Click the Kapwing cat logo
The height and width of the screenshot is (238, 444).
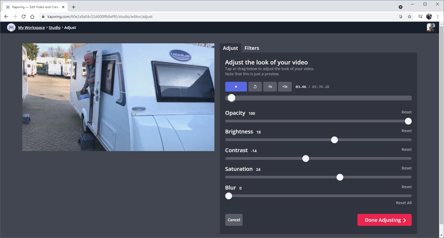[x=11, y=27]
